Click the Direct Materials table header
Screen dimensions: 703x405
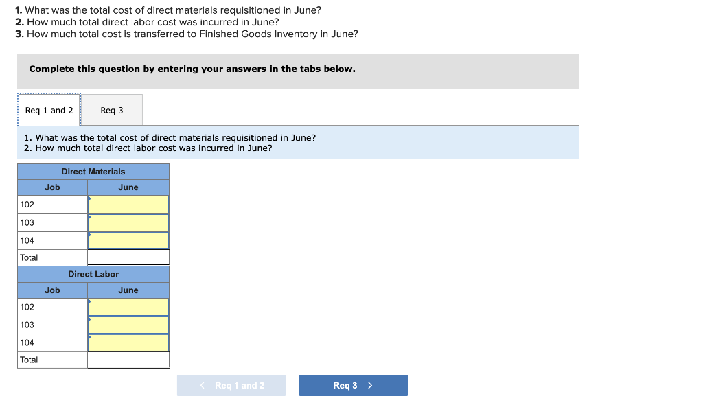pos(93,171)
